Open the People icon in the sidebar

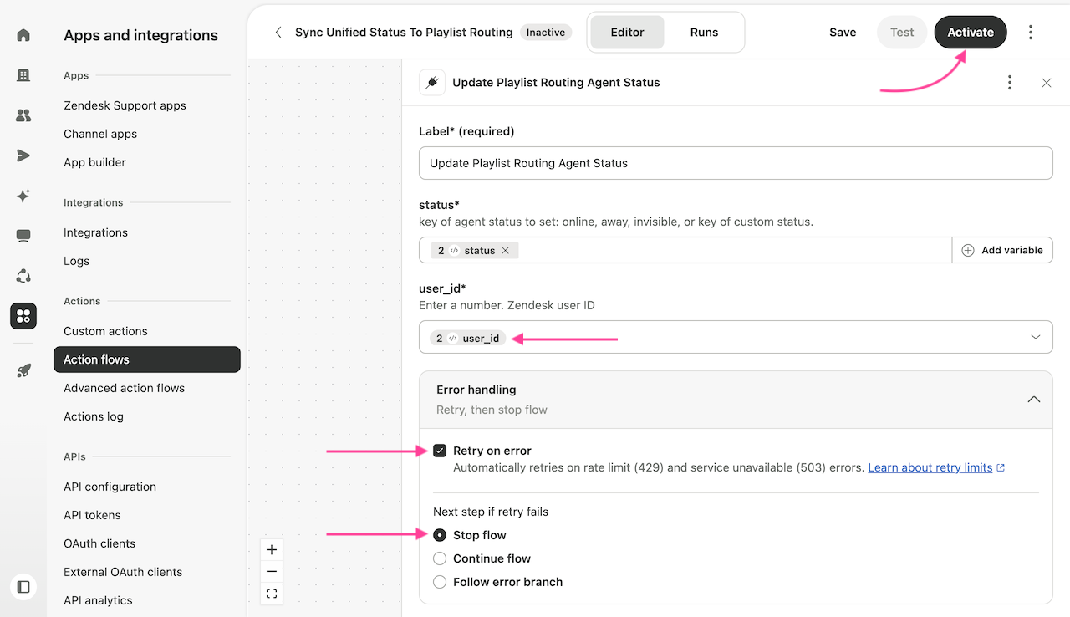23,115
